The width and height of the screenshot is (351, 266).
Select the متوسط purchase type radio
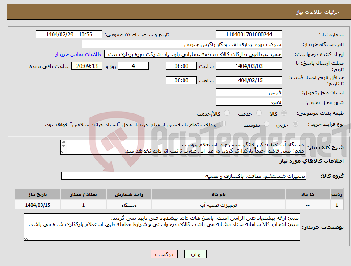click(x=267, y=124)
